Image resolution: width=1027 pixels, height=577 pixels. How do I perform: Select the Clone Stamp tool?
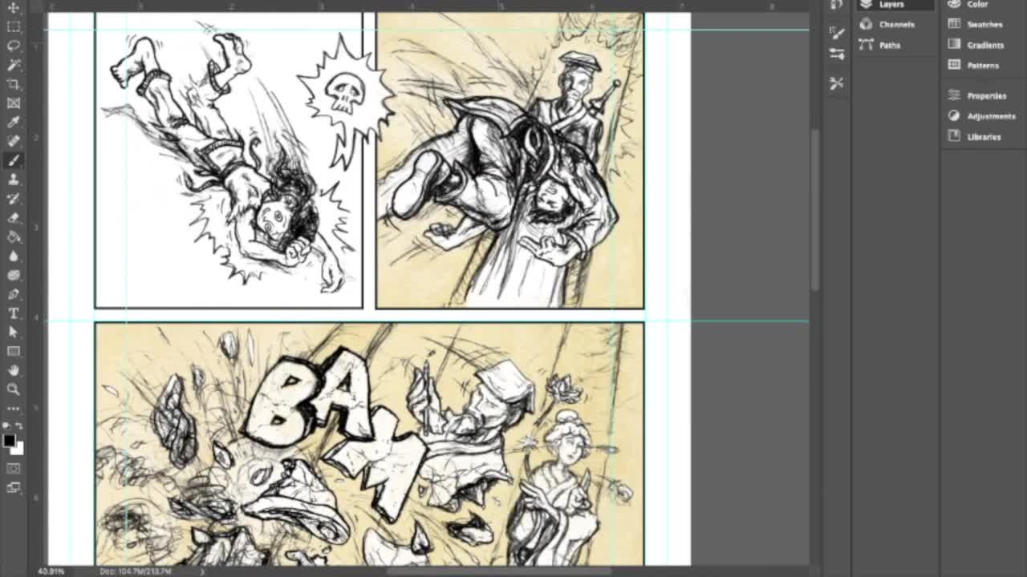(14, 180)
